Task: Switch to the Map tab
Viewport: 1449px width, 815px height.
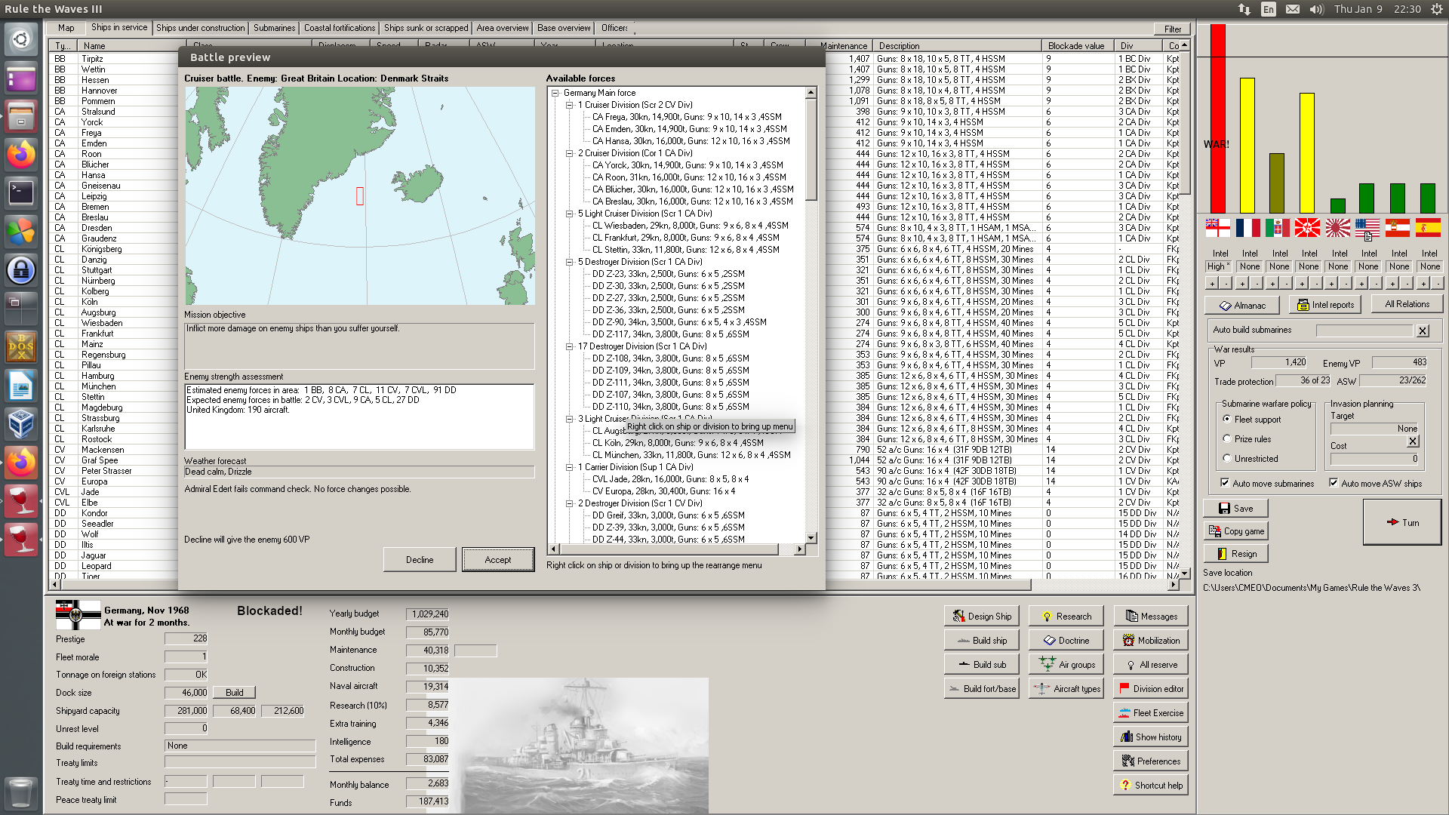Action: tap(66, 28)
